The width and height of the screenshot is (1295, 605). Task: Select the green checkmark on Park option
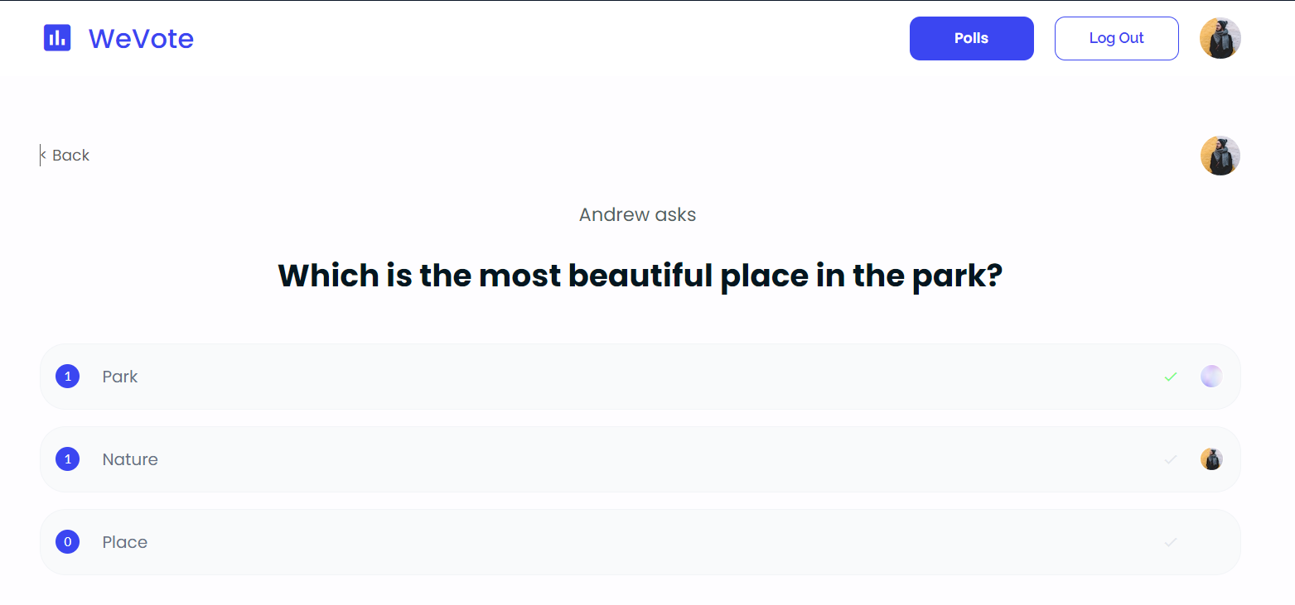click(1171, 377)
